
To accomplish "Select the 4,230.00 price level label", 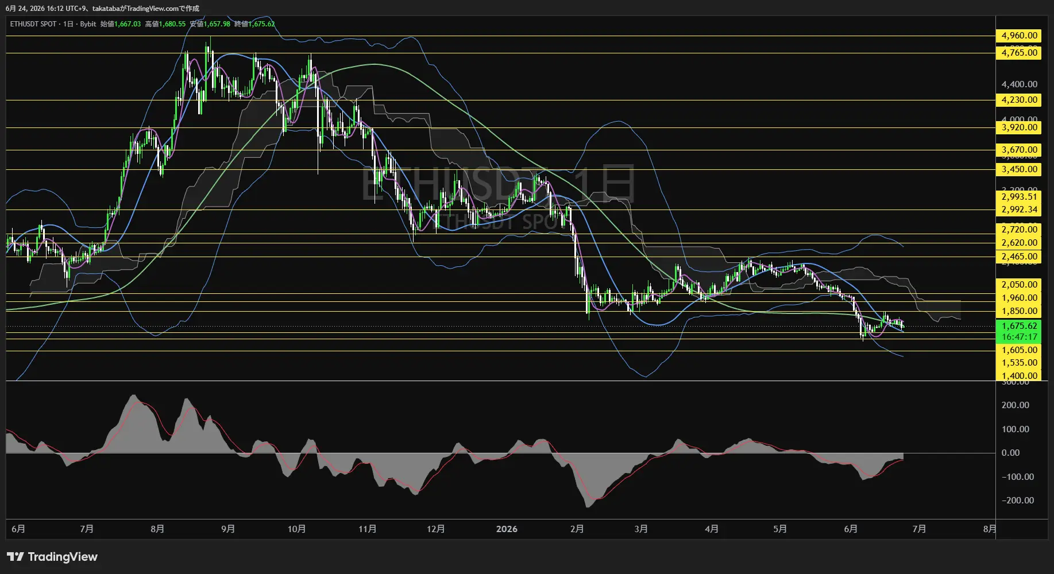I will click(x=1020, y=100).
